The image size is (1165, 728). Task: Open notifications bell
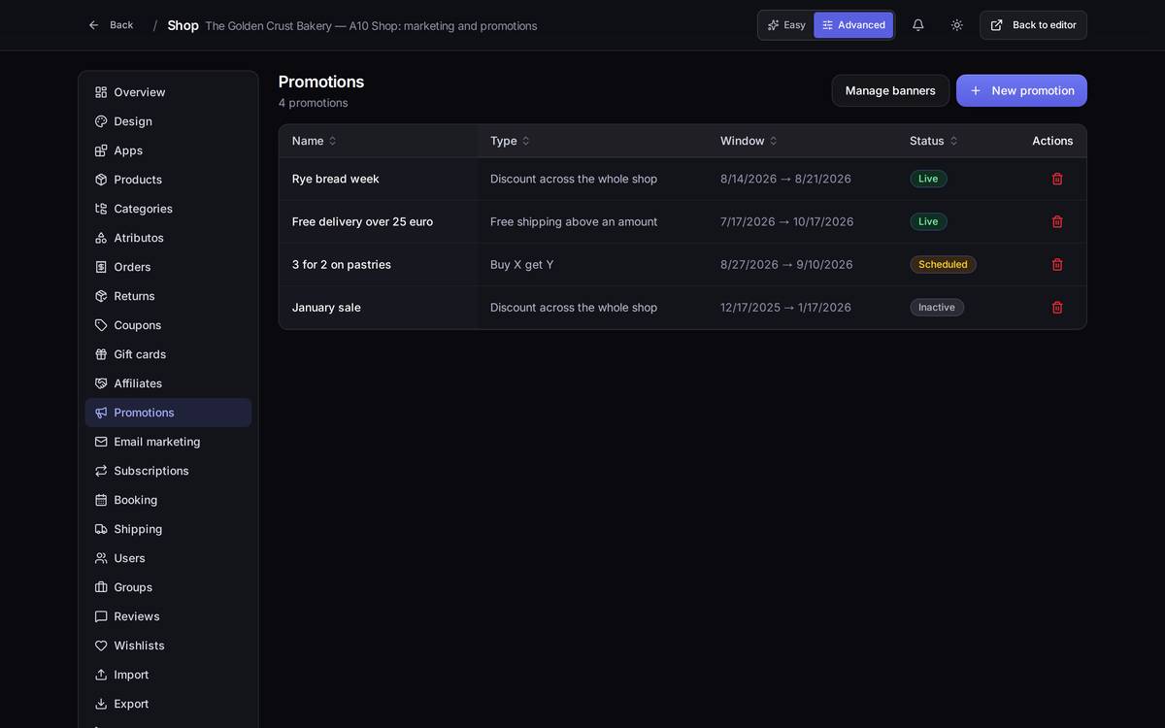pyautogui.click(x=917, y=25)
